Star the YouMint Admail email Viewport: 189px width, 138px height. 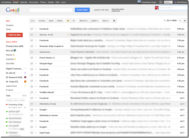[x=36, y=92]
